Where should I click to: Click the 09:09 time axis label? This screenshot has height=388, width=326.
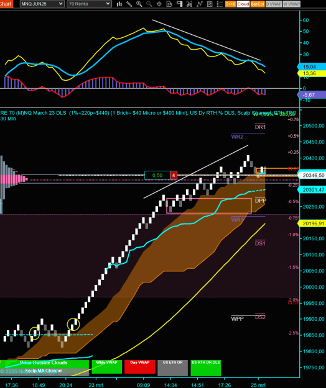(144, 385)
